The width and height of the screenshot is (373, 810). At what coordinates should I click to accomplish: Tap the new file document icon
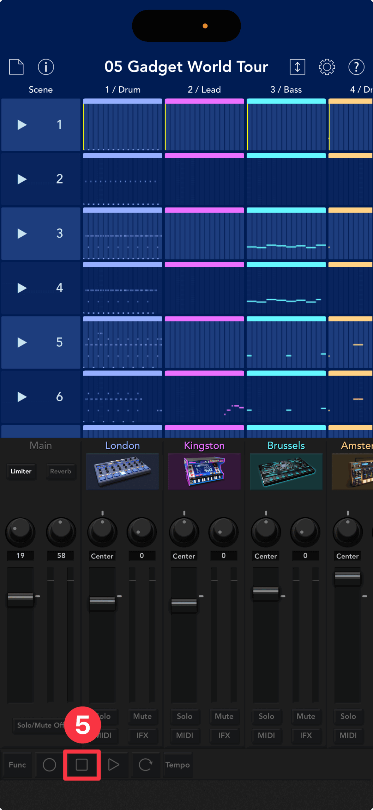(x=16, y=67)
